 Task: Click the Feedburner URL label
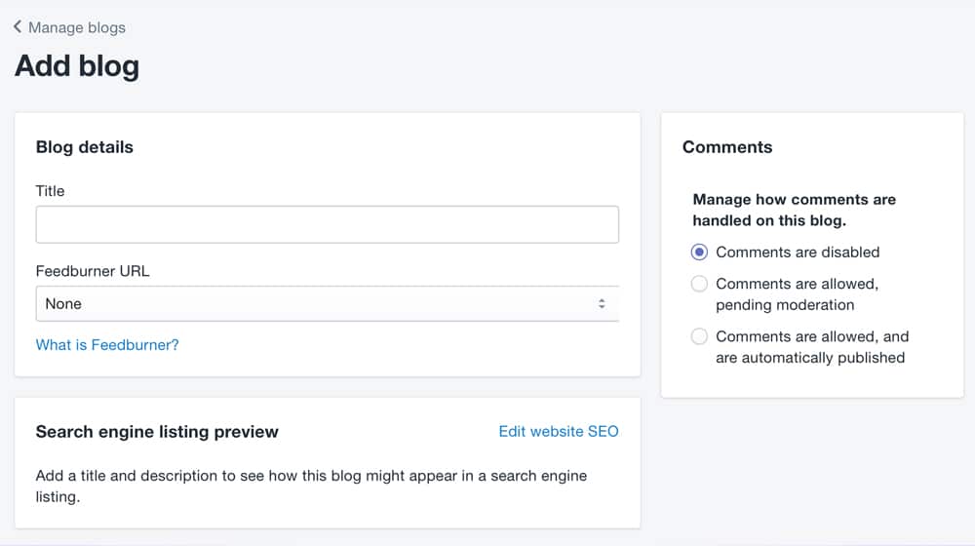[93, 271]
